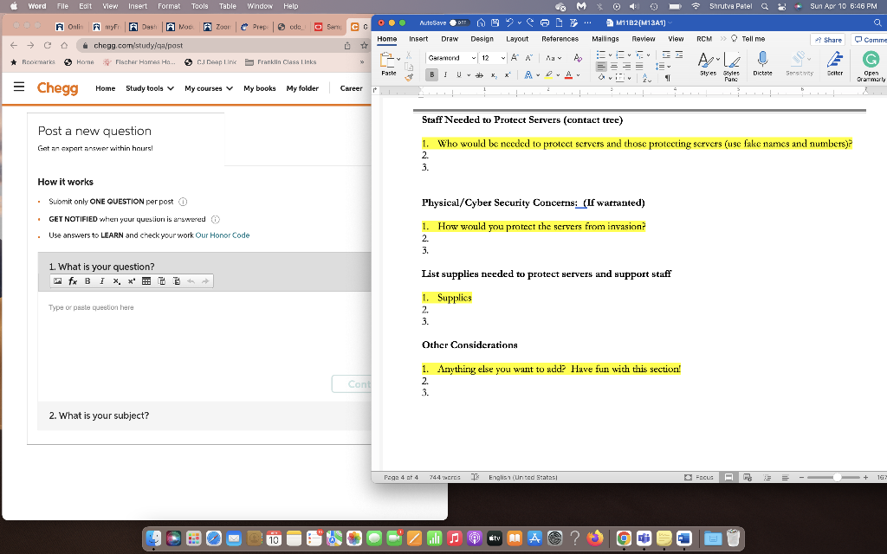This screenshot has width=887, height=554.
Task: Expand the text highlight color dropdown
Action: 558,76
